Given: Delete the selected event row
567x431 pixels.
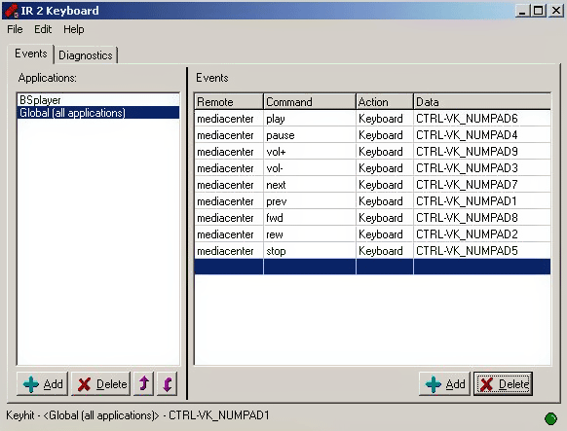Looking at the screenshot, I should point(503,383).
